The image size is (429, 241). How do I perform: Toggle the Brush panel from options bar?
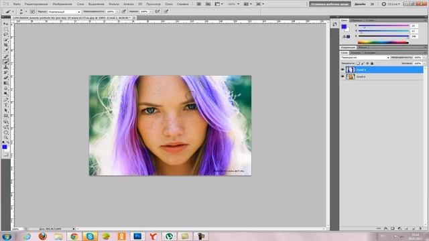32,12
